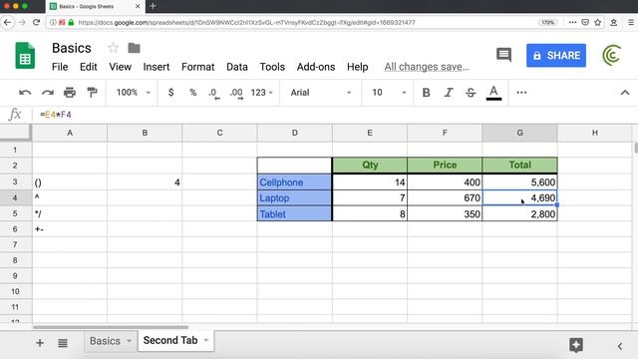Click the Google Sheets home icon
Image resolution: width=638 pixels, height=359 pixels.
[25, 56]
